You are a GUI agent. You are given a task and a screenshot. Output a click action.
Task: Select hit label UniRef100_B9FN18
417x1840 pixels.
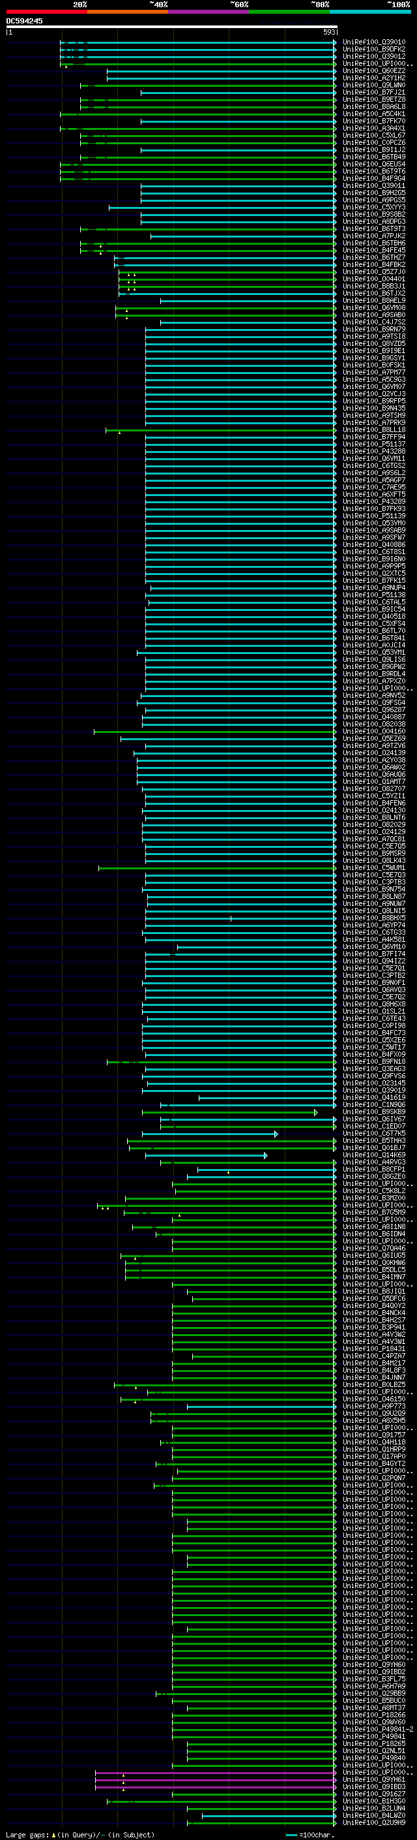coord(373,1062)
